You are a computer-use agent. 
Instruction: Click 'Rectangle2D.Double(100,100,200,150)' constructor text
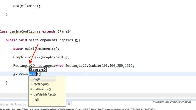[99, 66]
